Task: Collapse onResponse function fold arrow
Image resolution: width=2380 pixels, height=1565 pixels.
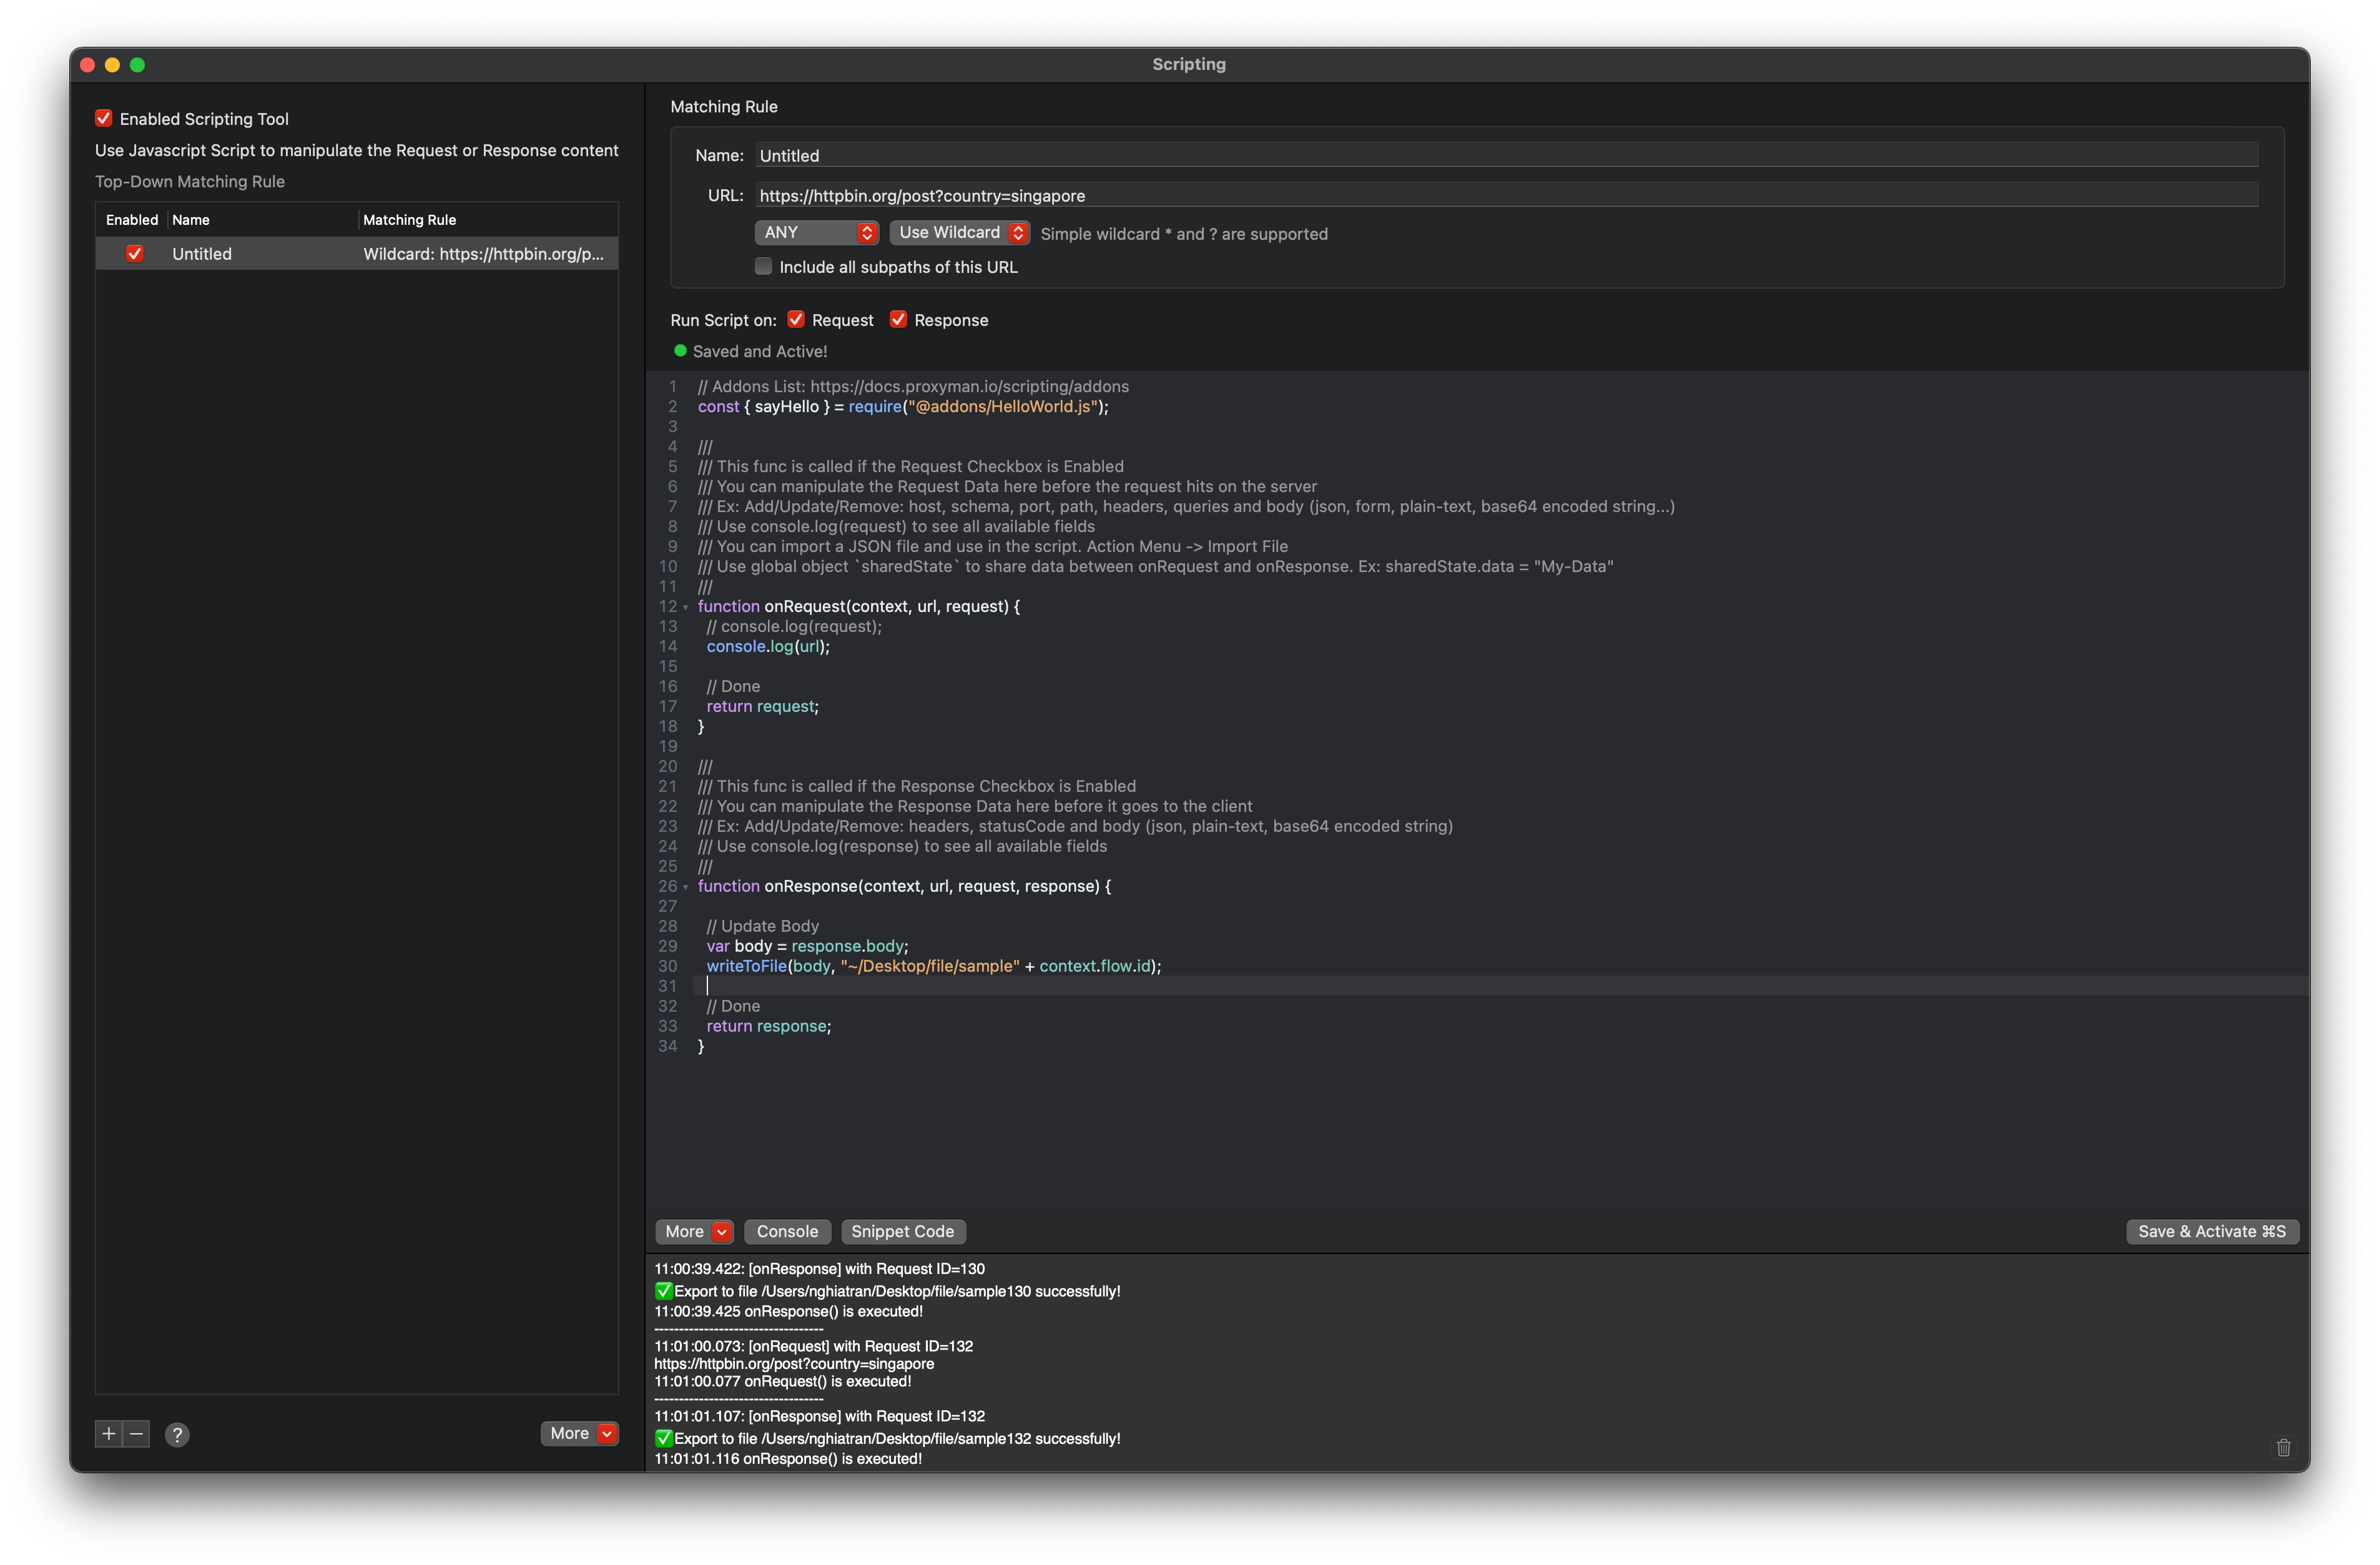Action: click(686, 887)
